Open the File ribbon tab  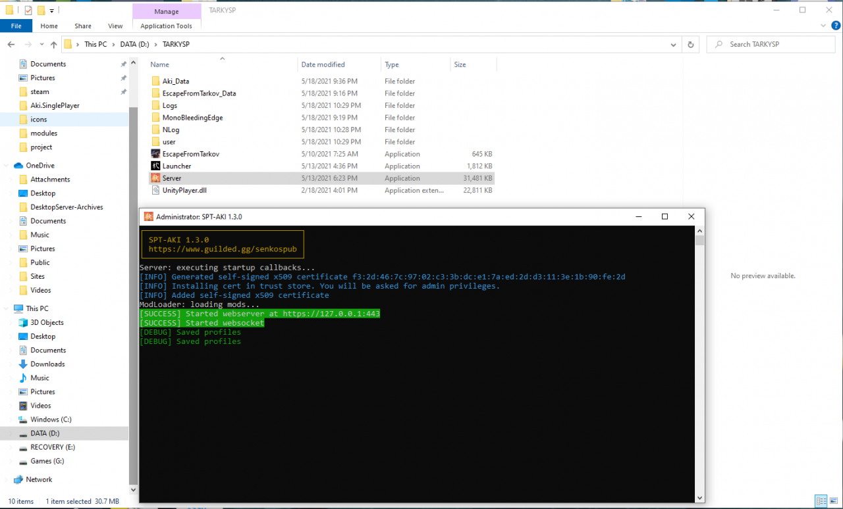[16, 26]
